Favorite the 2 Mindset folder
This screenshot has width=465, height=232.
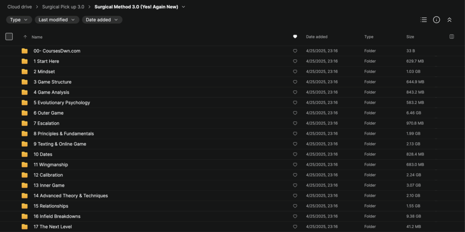click(x=295, y=72)
